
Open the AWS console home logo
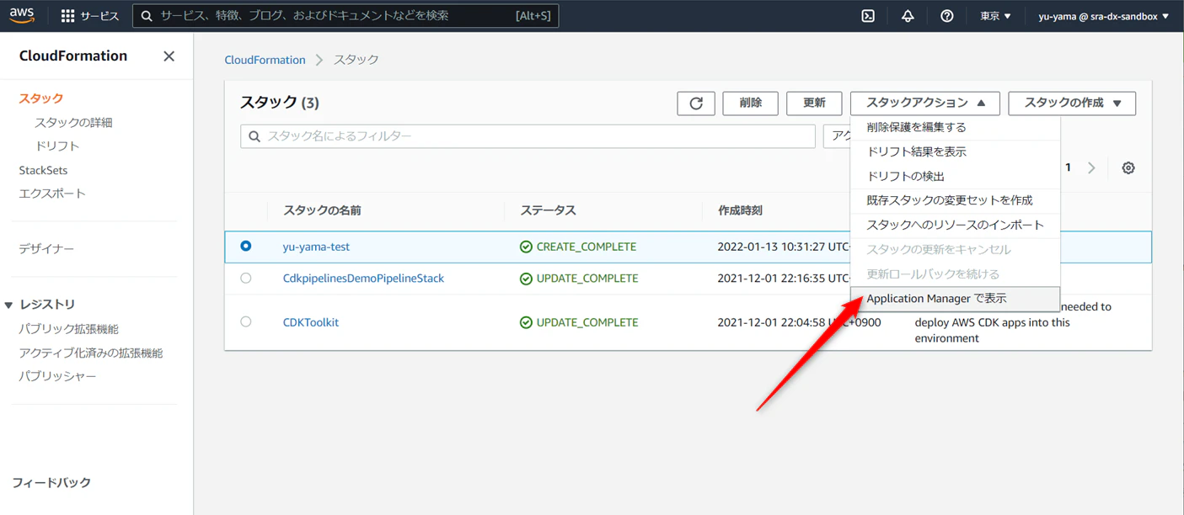click(22, 16)
